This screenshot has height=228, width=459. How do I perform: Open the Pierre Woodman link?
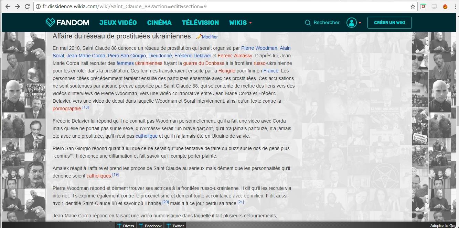(259, 48)
